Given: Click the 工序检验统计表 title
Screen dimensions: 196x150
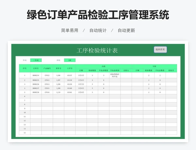Looking at the screenshot, I should (x=97, y=51).
